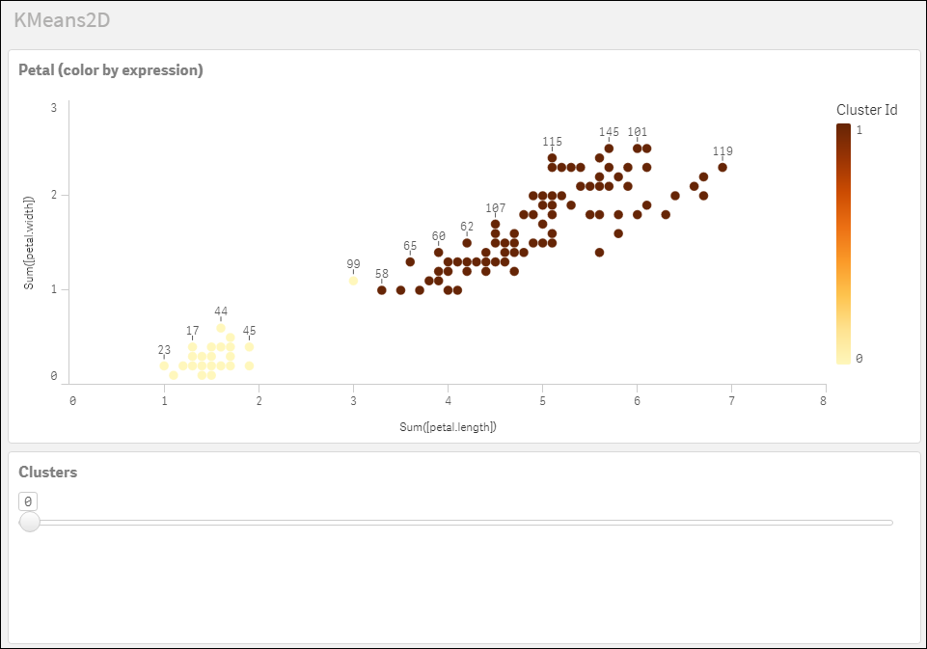Click the Cluster Id legend gradient bar
This screenshot has height=649, width=927.
(x=843, y=241)
